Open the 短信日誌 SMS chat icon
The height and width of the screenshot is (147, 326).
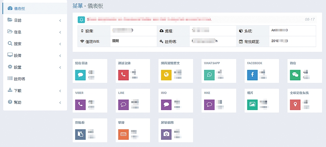pos(80,75)
